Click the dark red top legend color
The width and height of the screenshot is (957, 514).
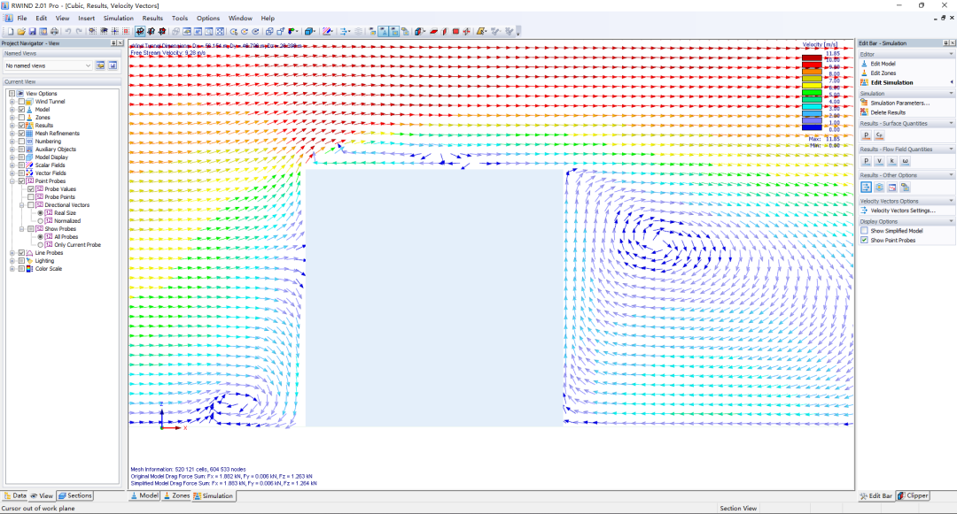click(812, 58)
